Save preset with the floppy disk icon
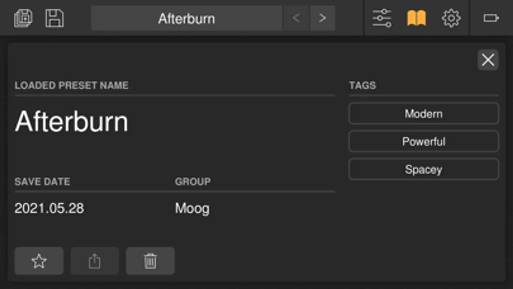This screenshot has height=289, width=513. click(x=54, y=18)
